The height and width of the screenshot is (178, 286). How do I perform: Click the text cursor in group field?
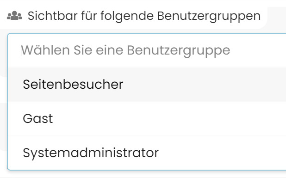[21, 50]
